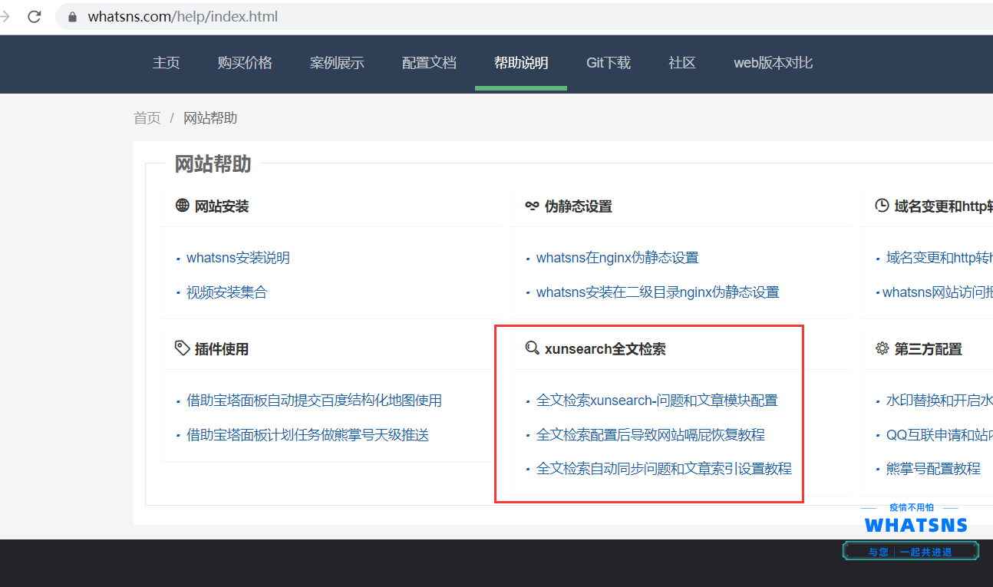Open 全文检索配置后导致网站嗝屁恢复教程 link
Viewport: 993px width, 587px height.
point(650,435)
